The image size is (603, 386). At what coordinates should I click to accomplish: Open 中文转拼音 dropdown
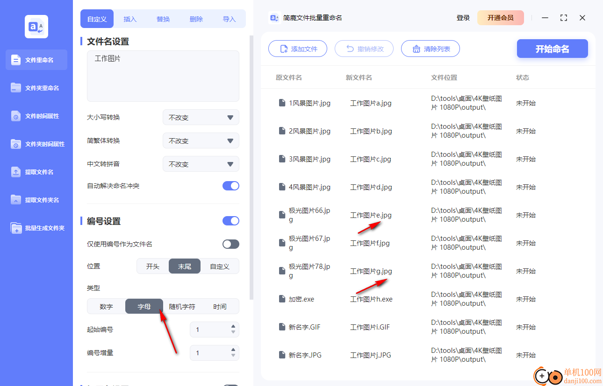click(x=201, y=164)
